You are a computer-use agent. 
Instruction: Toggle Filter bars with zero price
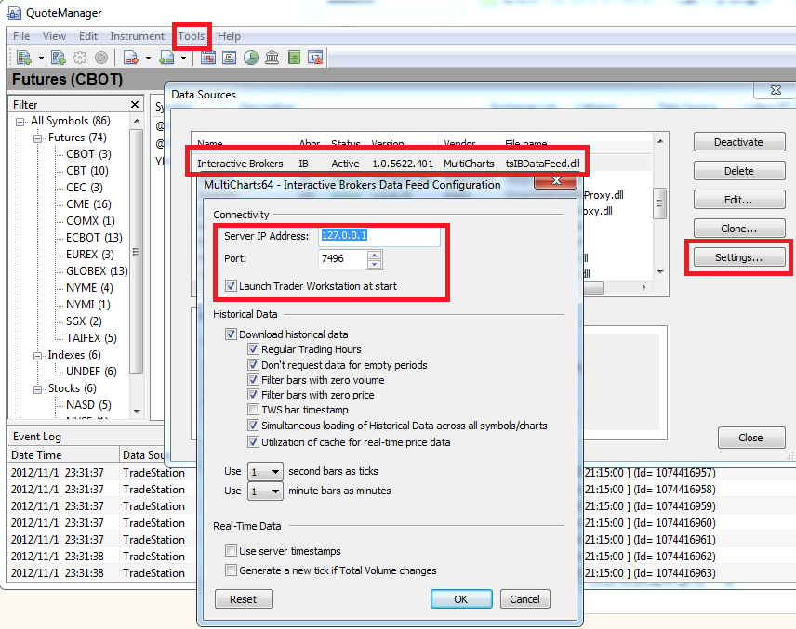click(253, 394)
